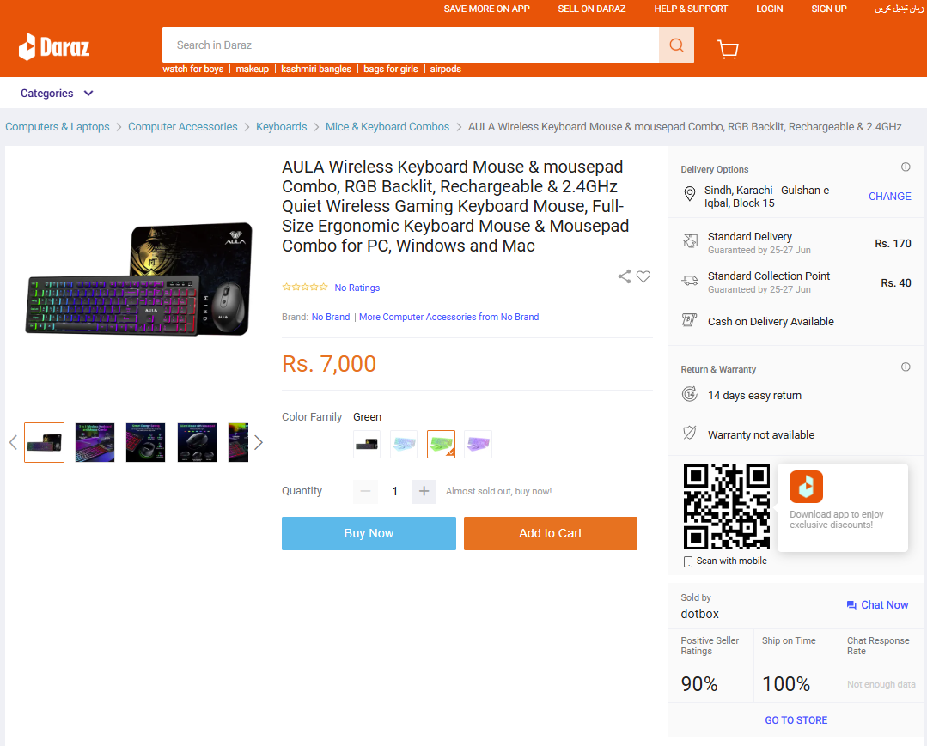Increase quantity with plus button
This screenshot has height=746, width=927.
click(424, 491)
